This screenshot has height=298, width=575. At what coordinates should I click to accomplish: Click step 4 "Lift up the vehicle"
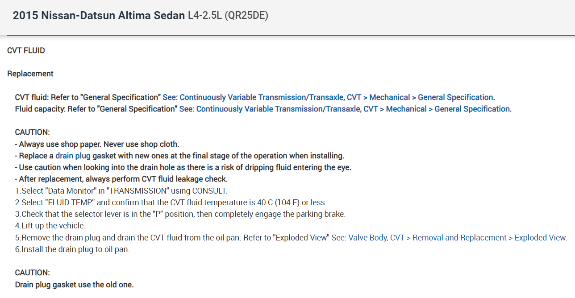[50, 226]
